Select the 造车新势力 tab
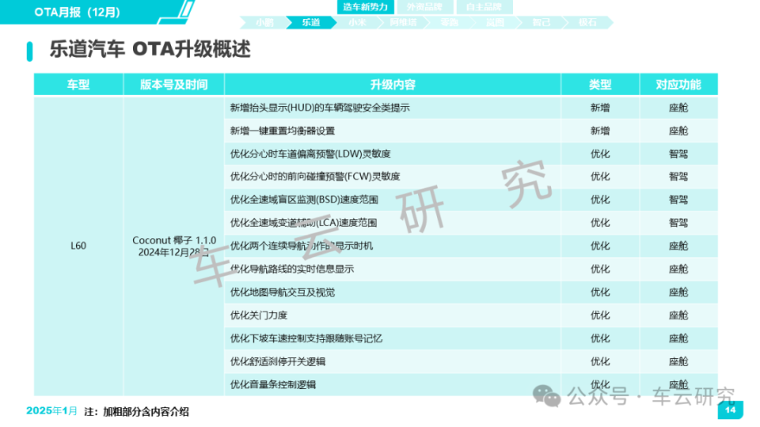The height and width of the screenshot is (427, 760). coord(366,7)
